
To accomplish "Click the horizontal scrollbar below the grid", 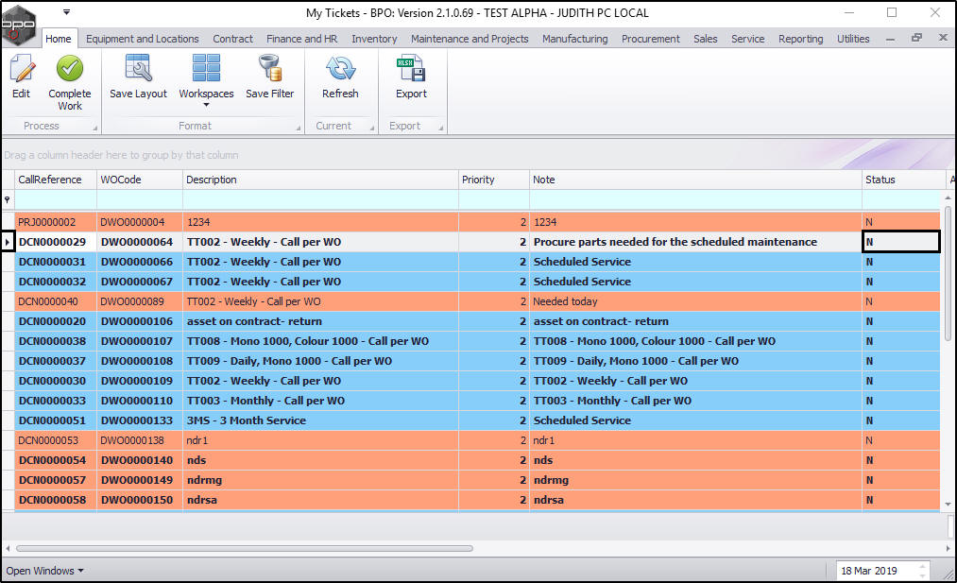I will [244, 548].
